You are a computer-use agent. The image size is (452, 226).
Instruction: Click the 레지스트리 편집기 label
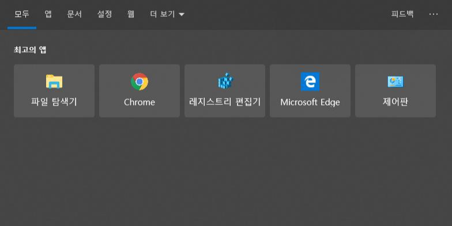225,101
